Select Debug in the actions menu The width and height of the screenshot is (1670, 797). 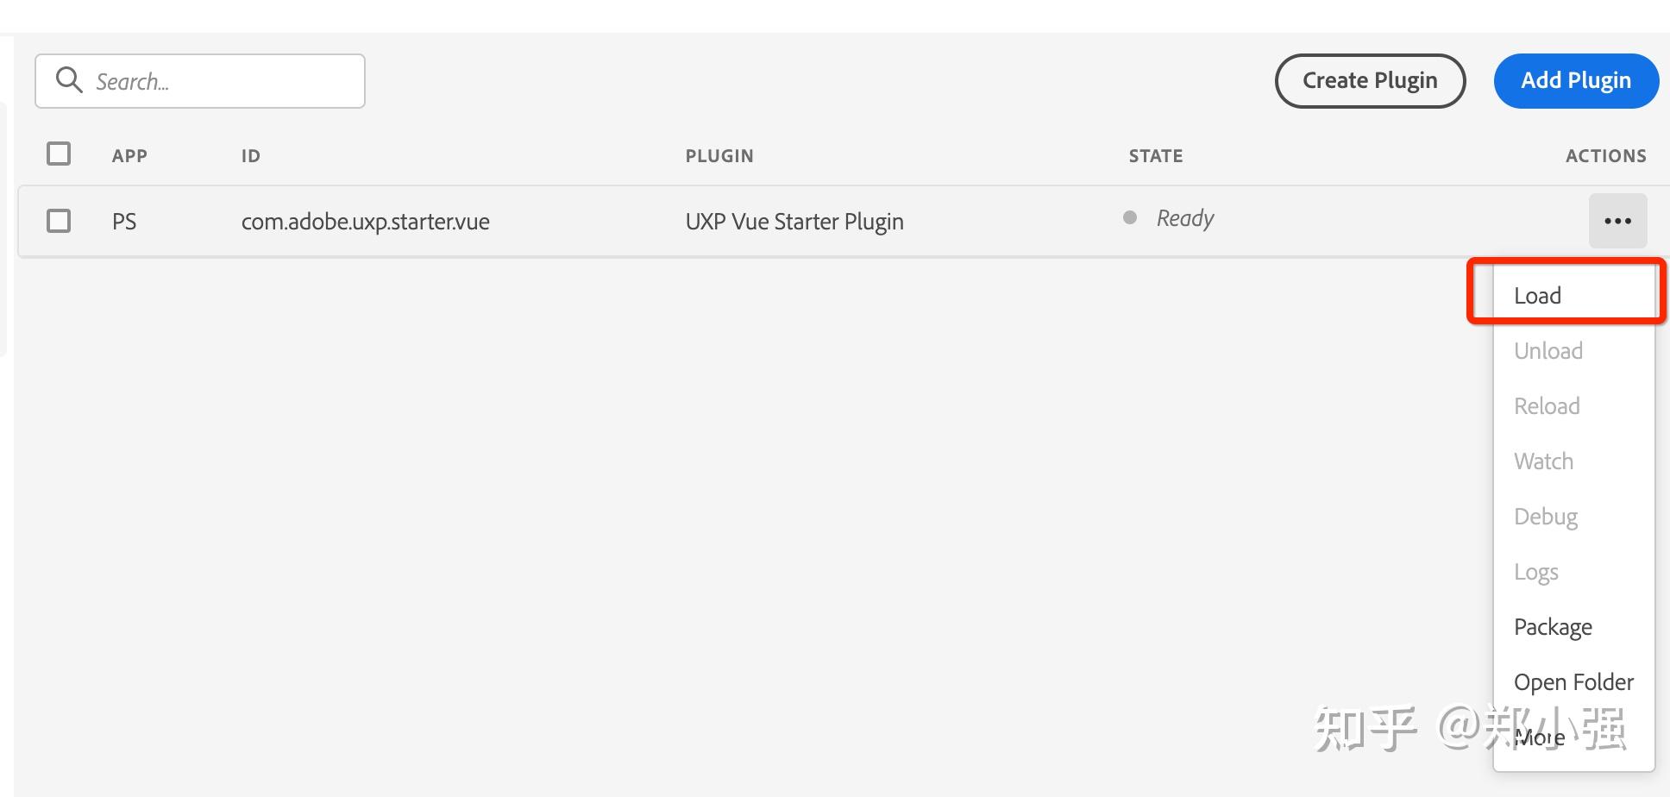coord(1545,517)
